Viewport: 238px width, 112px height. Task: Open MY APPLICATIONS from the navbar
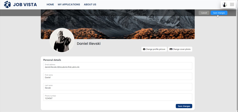[x=69, y=5]
